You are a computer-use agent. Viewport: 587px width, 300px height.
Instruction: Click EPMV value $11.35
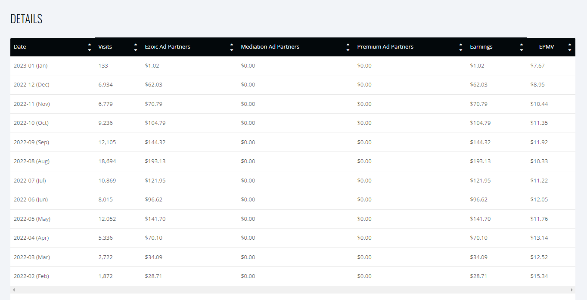tap(539, 123)
